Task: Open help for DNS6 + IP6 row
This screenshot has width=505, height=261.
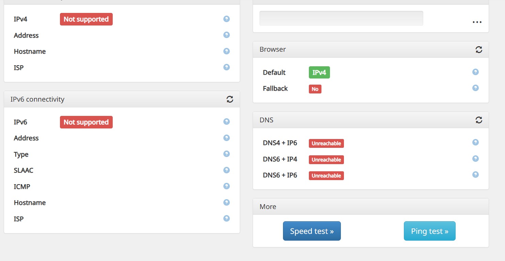Action: coord(475,175)
